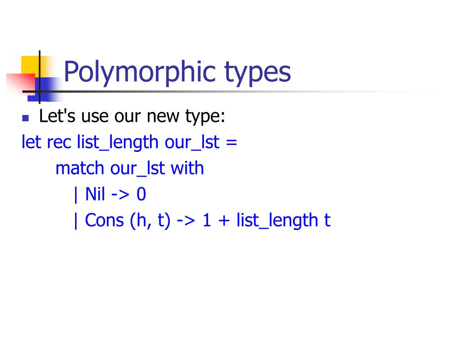466x349 pixels.
Task: Click the "Nil" pattern in the code
Action: [95, 194]
